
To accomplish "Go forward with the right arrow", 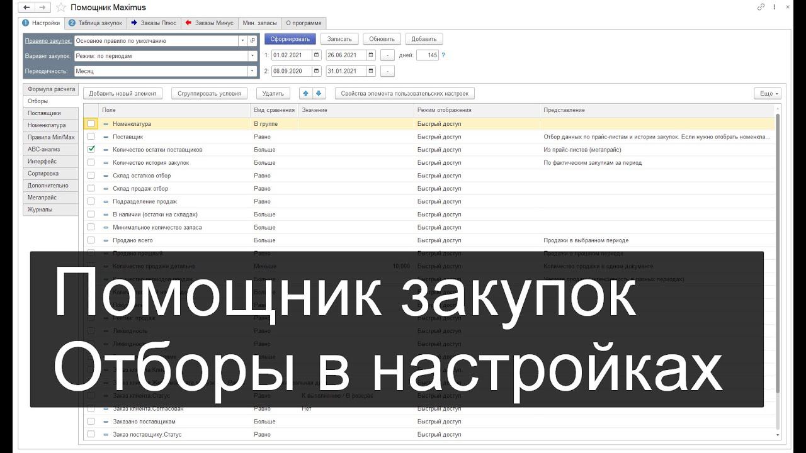I will tap(42, 8).
